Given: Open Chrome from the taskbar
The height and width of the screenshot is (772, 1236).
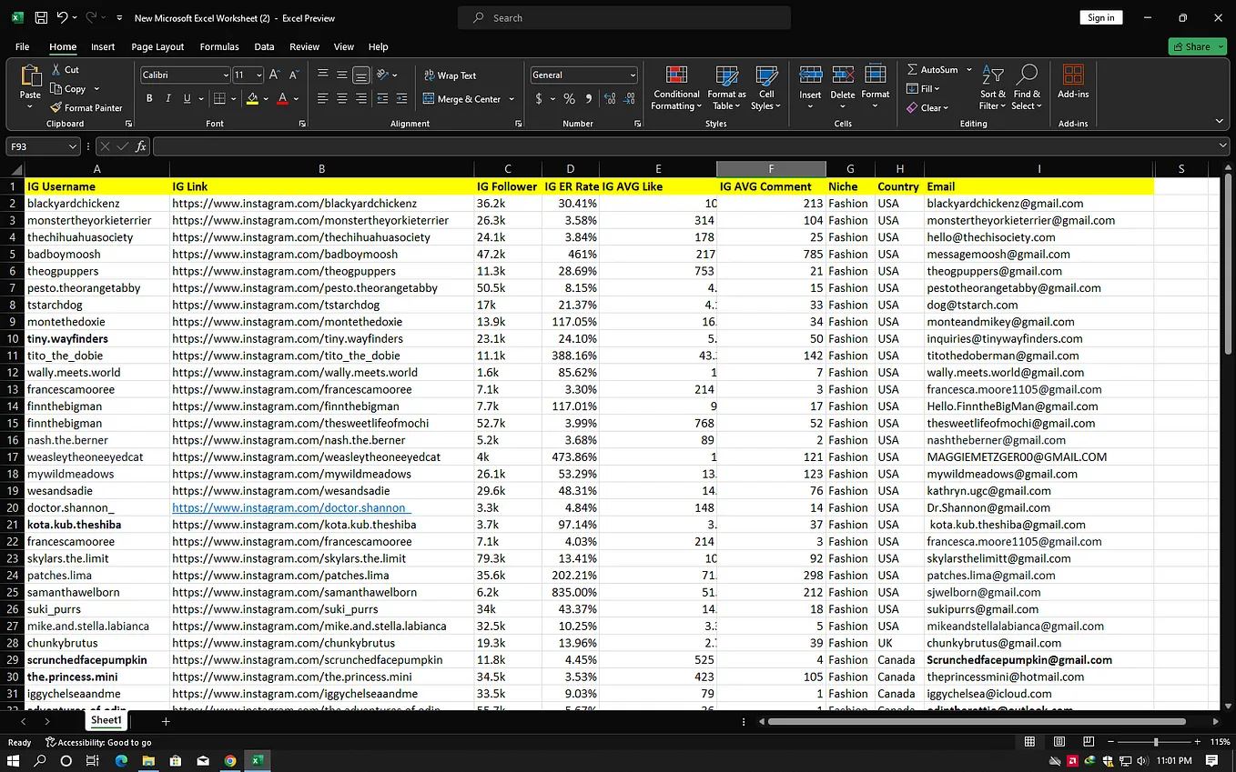Looking at the screenshot, I should click(230, 761).
